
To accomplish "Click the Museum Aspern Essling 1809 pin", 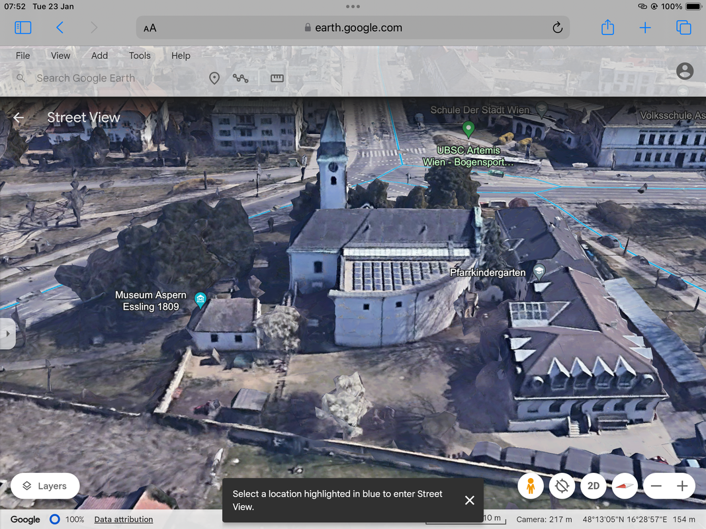I will 200,300.
